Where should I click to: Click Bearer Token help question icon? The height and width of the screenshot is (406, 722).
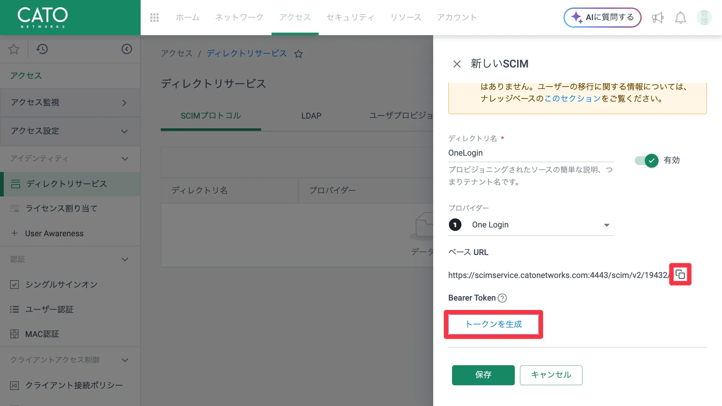coord(502,298)
